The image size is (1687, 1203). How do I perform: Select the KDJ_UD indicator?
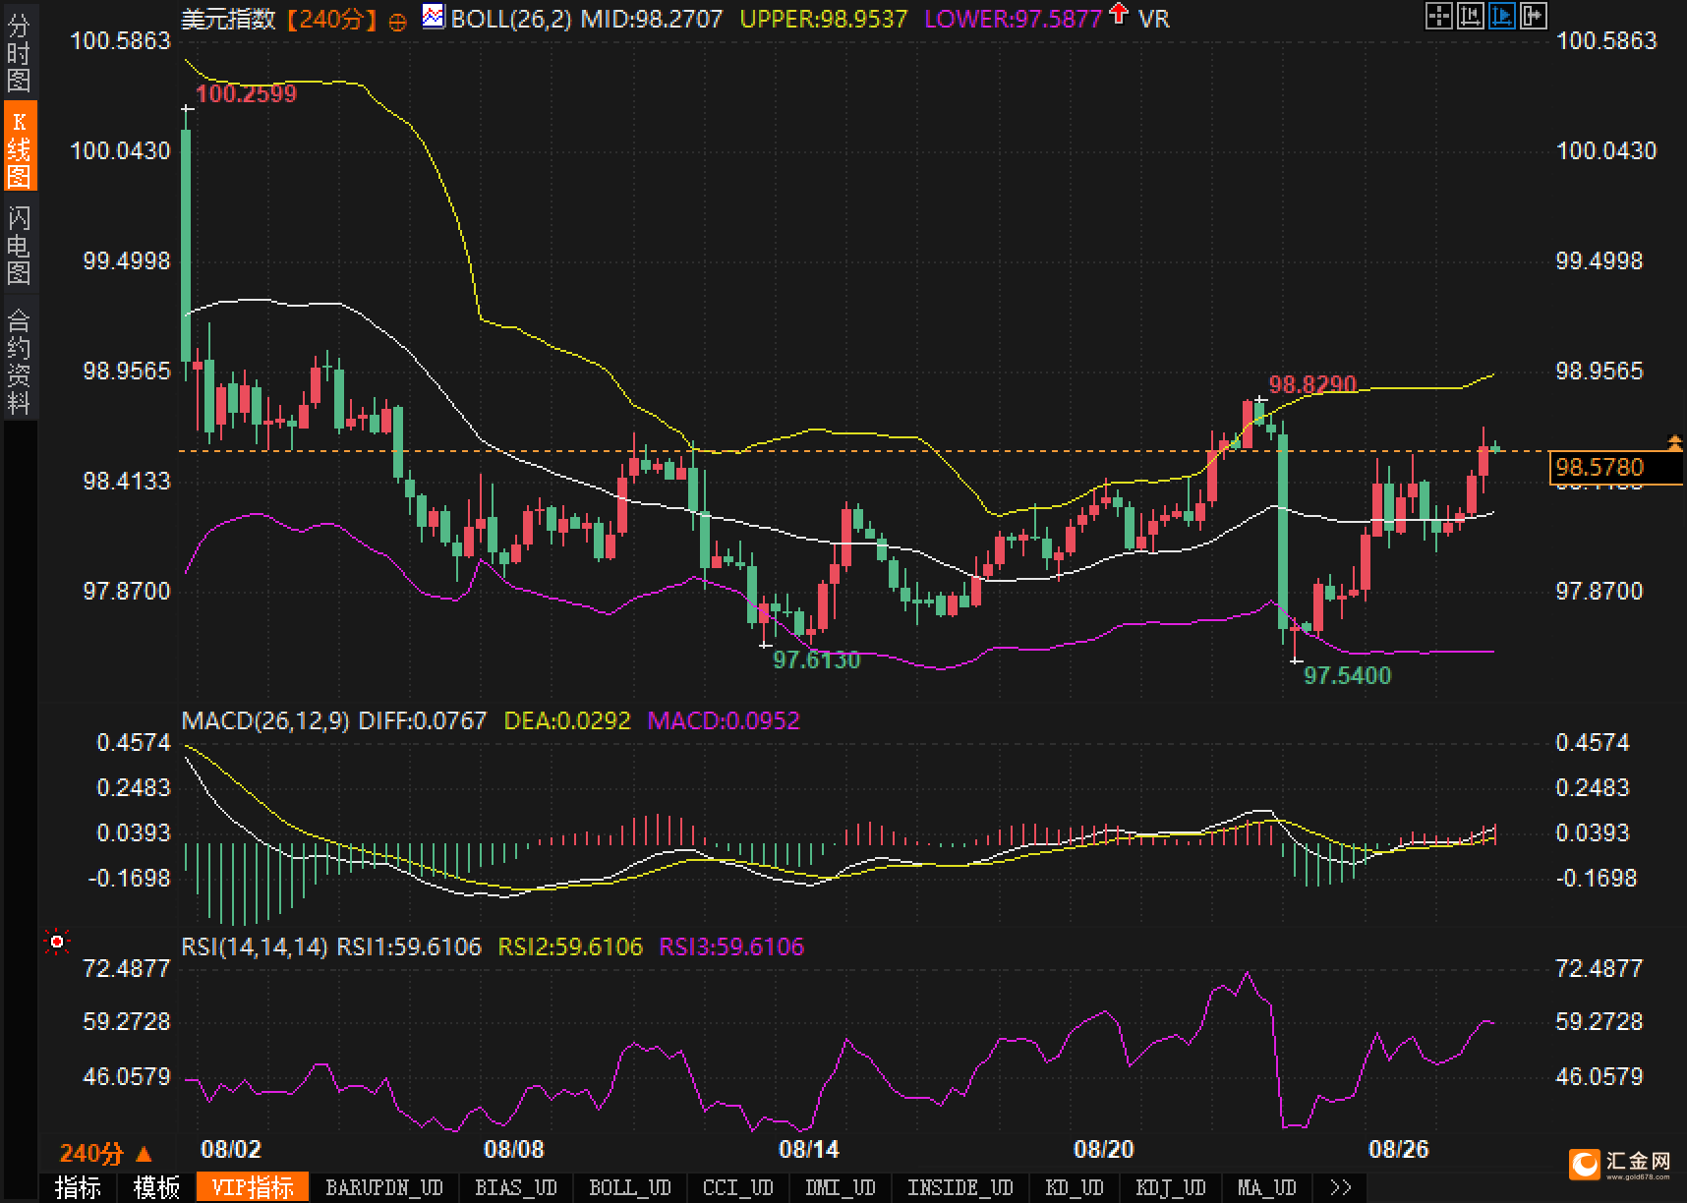coord(1171,1187)
